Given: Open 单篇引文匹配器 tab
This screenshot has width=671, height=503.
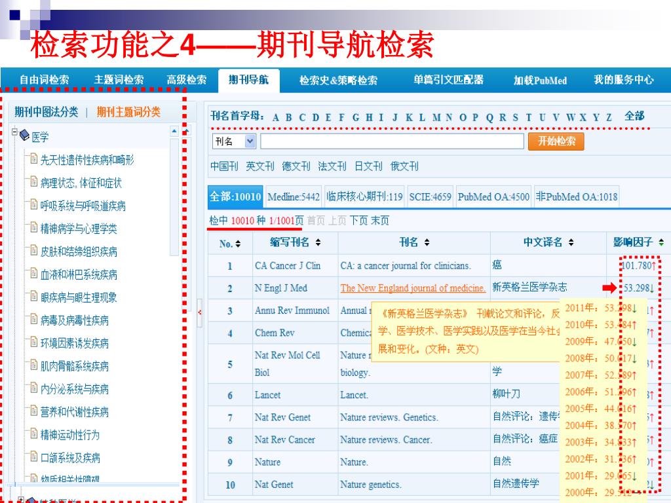Looking at the screenshot, I should pyautogui.click(x=448, y=79).
